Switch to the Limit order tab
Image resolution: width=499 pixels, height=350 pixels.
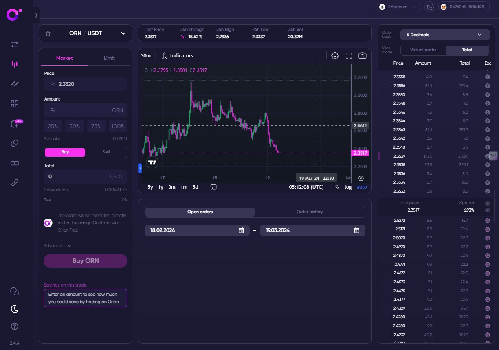tap(109, 58)
